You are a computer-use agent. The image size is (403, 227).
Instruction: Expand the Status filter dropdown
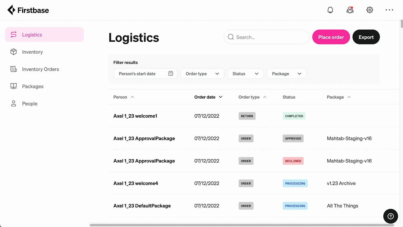246,74
